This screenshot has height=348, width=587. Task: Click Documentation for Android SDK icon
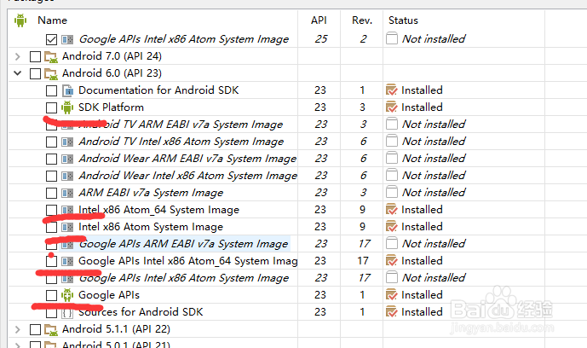pyautogui.click(x=67, y=90)
